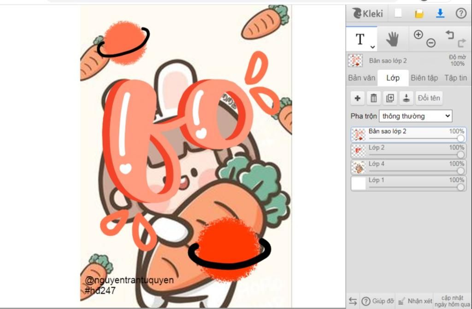Click the current layer preview thumbnail

point(355,60)
